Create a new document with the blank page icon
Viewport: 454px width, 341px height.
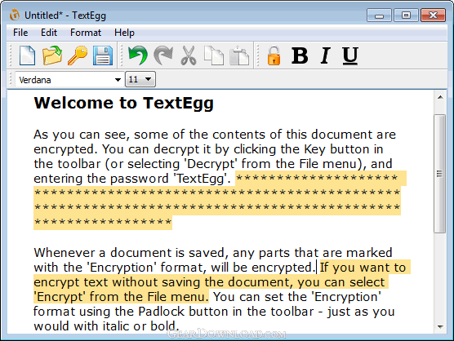[27, 55]
